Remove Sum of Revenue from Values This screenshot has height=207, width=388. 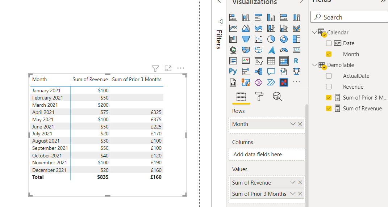pos(300,182)
